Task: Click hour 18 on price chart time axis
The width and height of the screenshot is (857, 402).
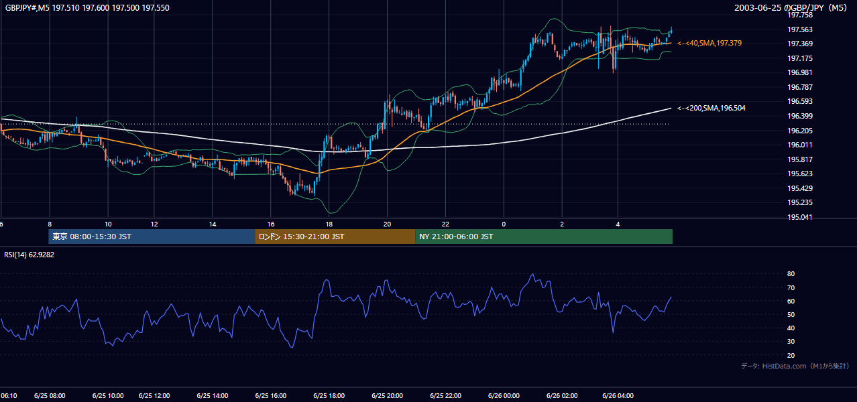Action: coord(329,224)
